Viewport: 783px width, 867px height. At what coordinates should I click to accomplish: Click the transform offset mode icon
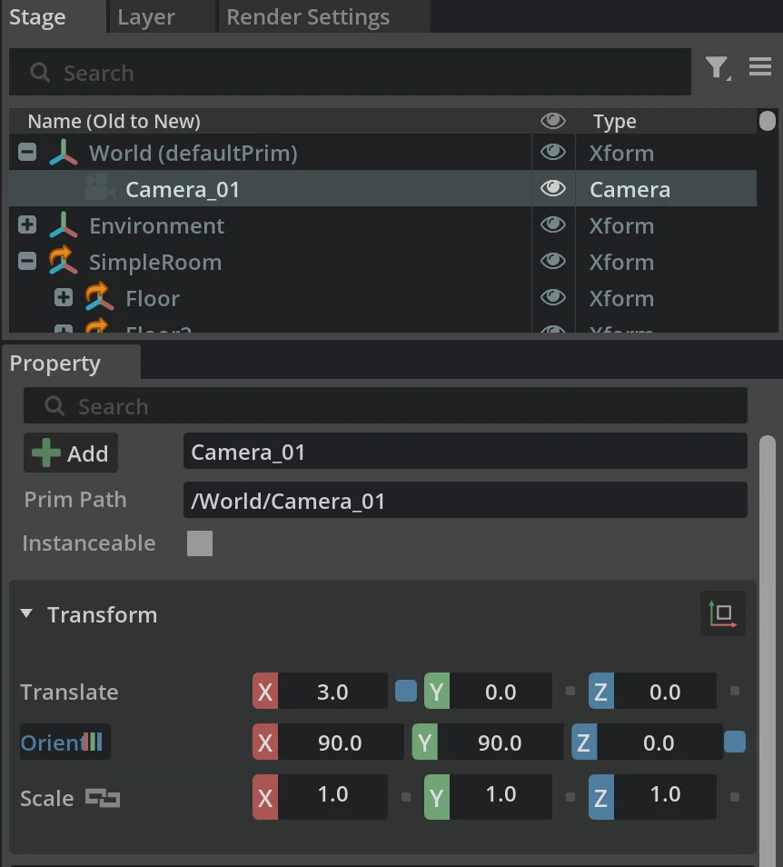723,613
